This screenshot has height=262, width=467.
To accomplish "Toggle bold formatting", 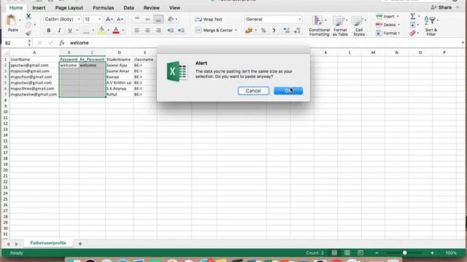I will click(49, 31).
